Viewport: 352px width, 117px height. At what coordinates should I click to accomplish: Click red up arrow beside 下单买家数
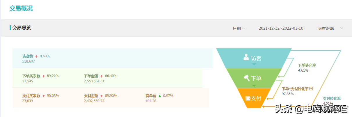click(44, 76)
